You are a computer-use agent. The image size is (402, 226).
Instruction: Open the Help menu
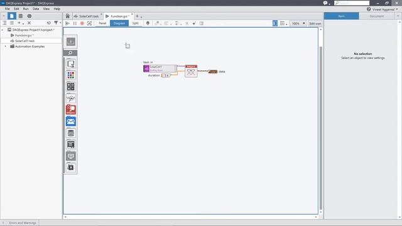tap(57, 9)
